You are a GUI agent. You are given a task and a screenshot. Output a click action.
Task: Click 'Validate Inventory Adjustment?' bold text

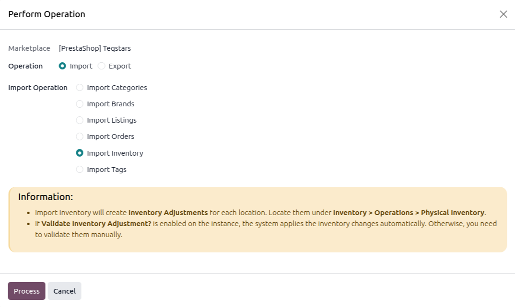[96, 224]
